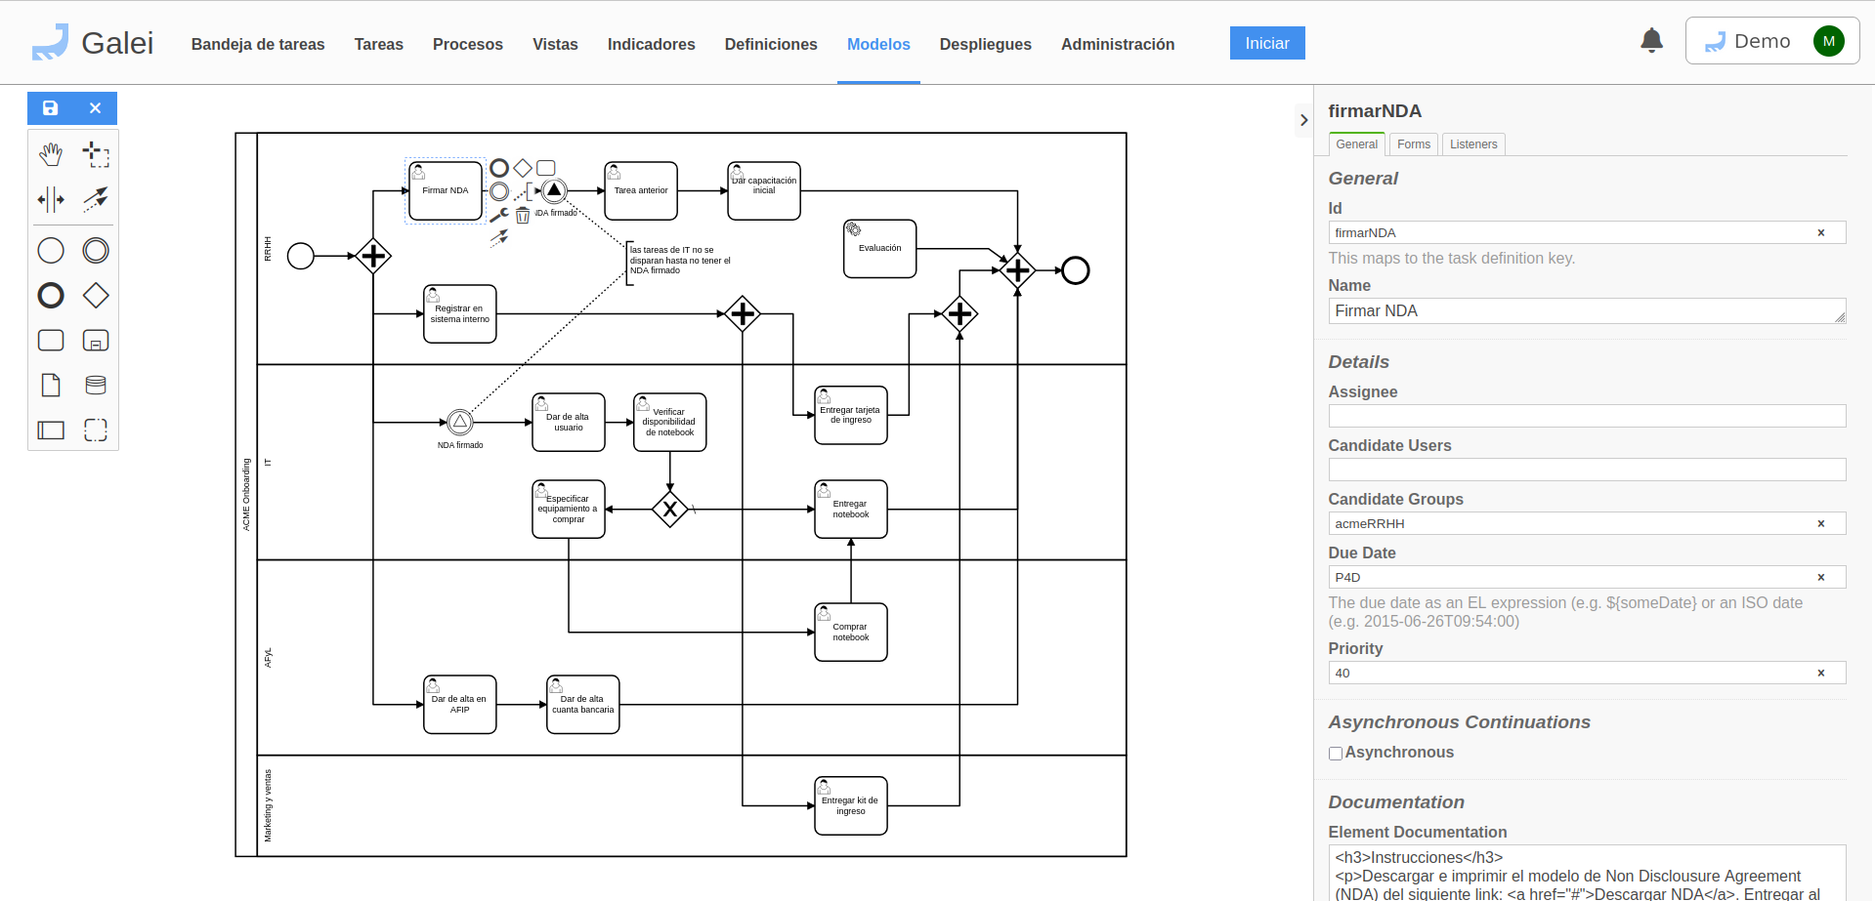This screenshot has width=1875, height=901.
Task: Collapse the properties panel with the chevron
Action: [1304, 120]
